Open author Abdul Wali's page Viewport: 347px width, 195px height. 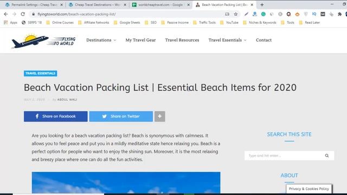point(67,100)
